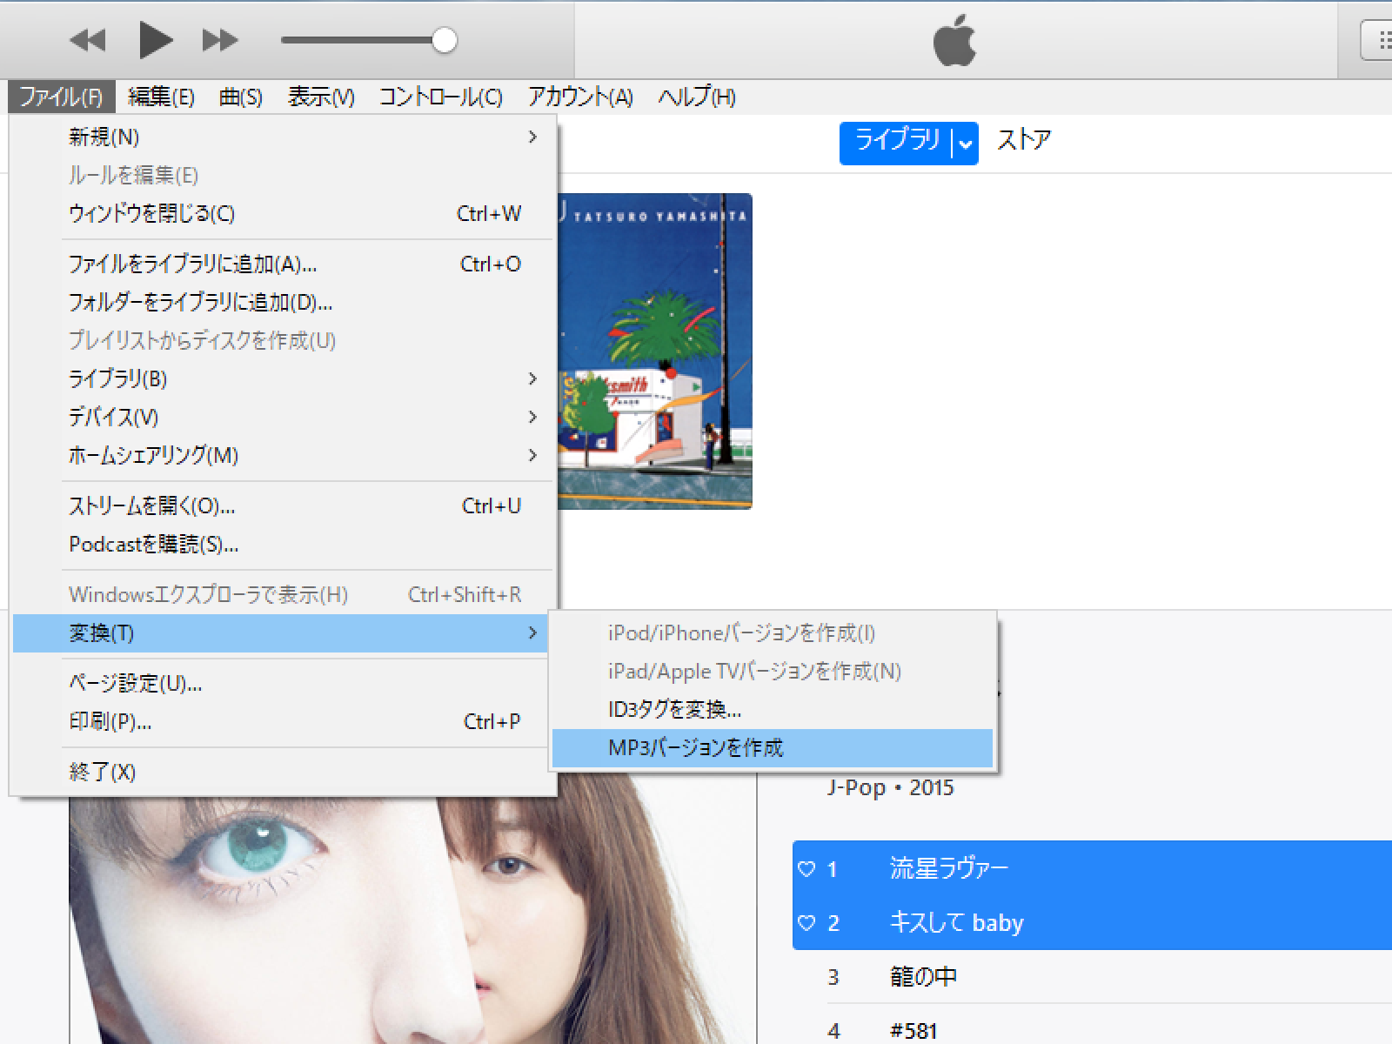
Task: Click the play button
Action: [x=156, y=40]
